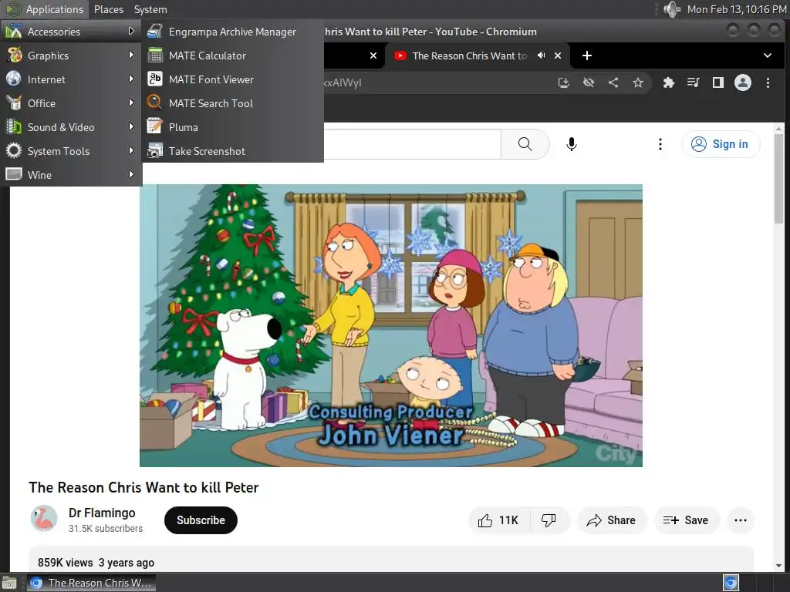Click the Share button
The height and width of the screenshot is (592, 790).
click(612, 520)
